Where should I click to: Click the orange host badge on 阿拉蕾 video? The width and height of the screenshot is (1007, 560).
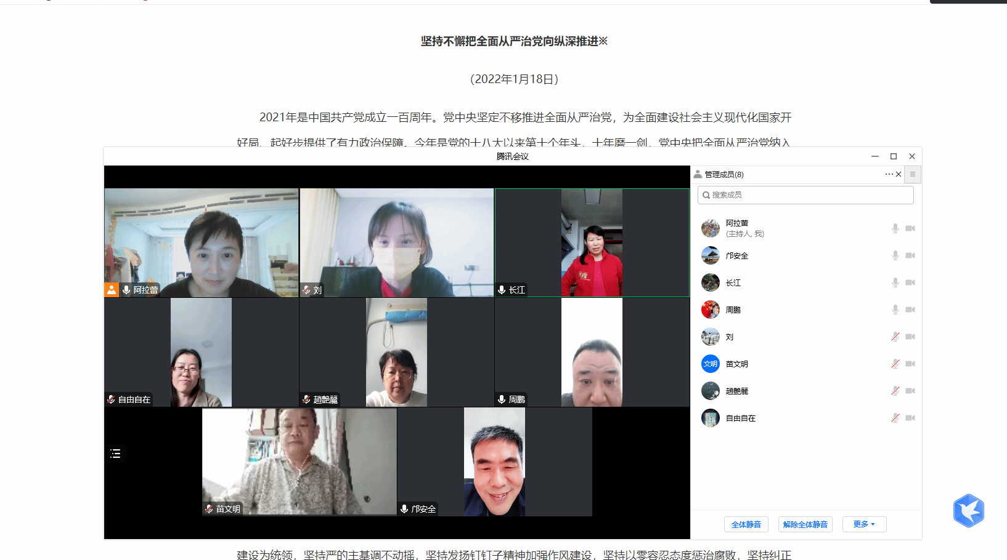(112, 290)
